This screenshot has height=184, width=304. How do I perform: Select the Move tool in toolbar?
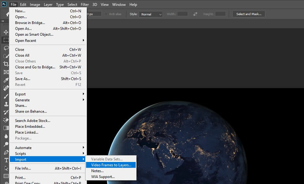(6, 32)
